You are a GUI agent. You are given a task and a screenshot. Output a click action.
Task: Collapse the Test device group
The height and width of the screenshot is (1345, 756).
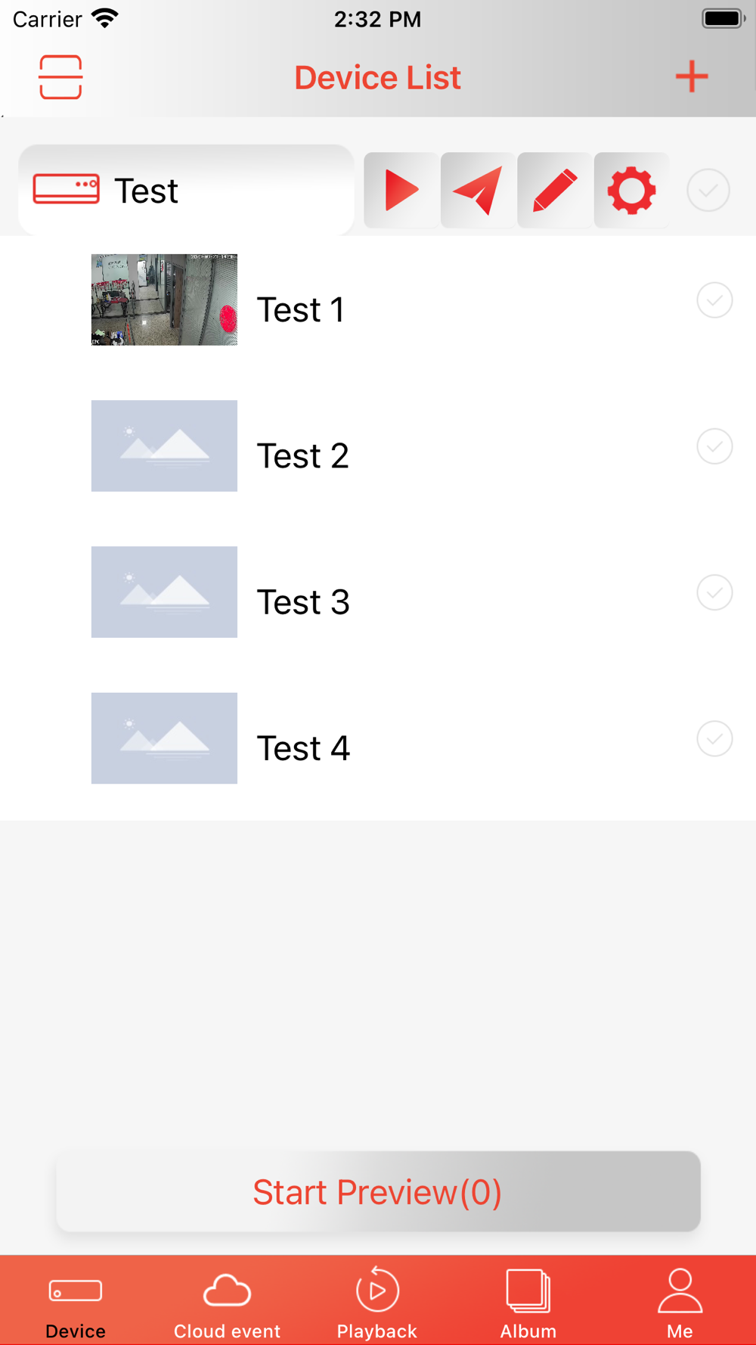point(186,190)
